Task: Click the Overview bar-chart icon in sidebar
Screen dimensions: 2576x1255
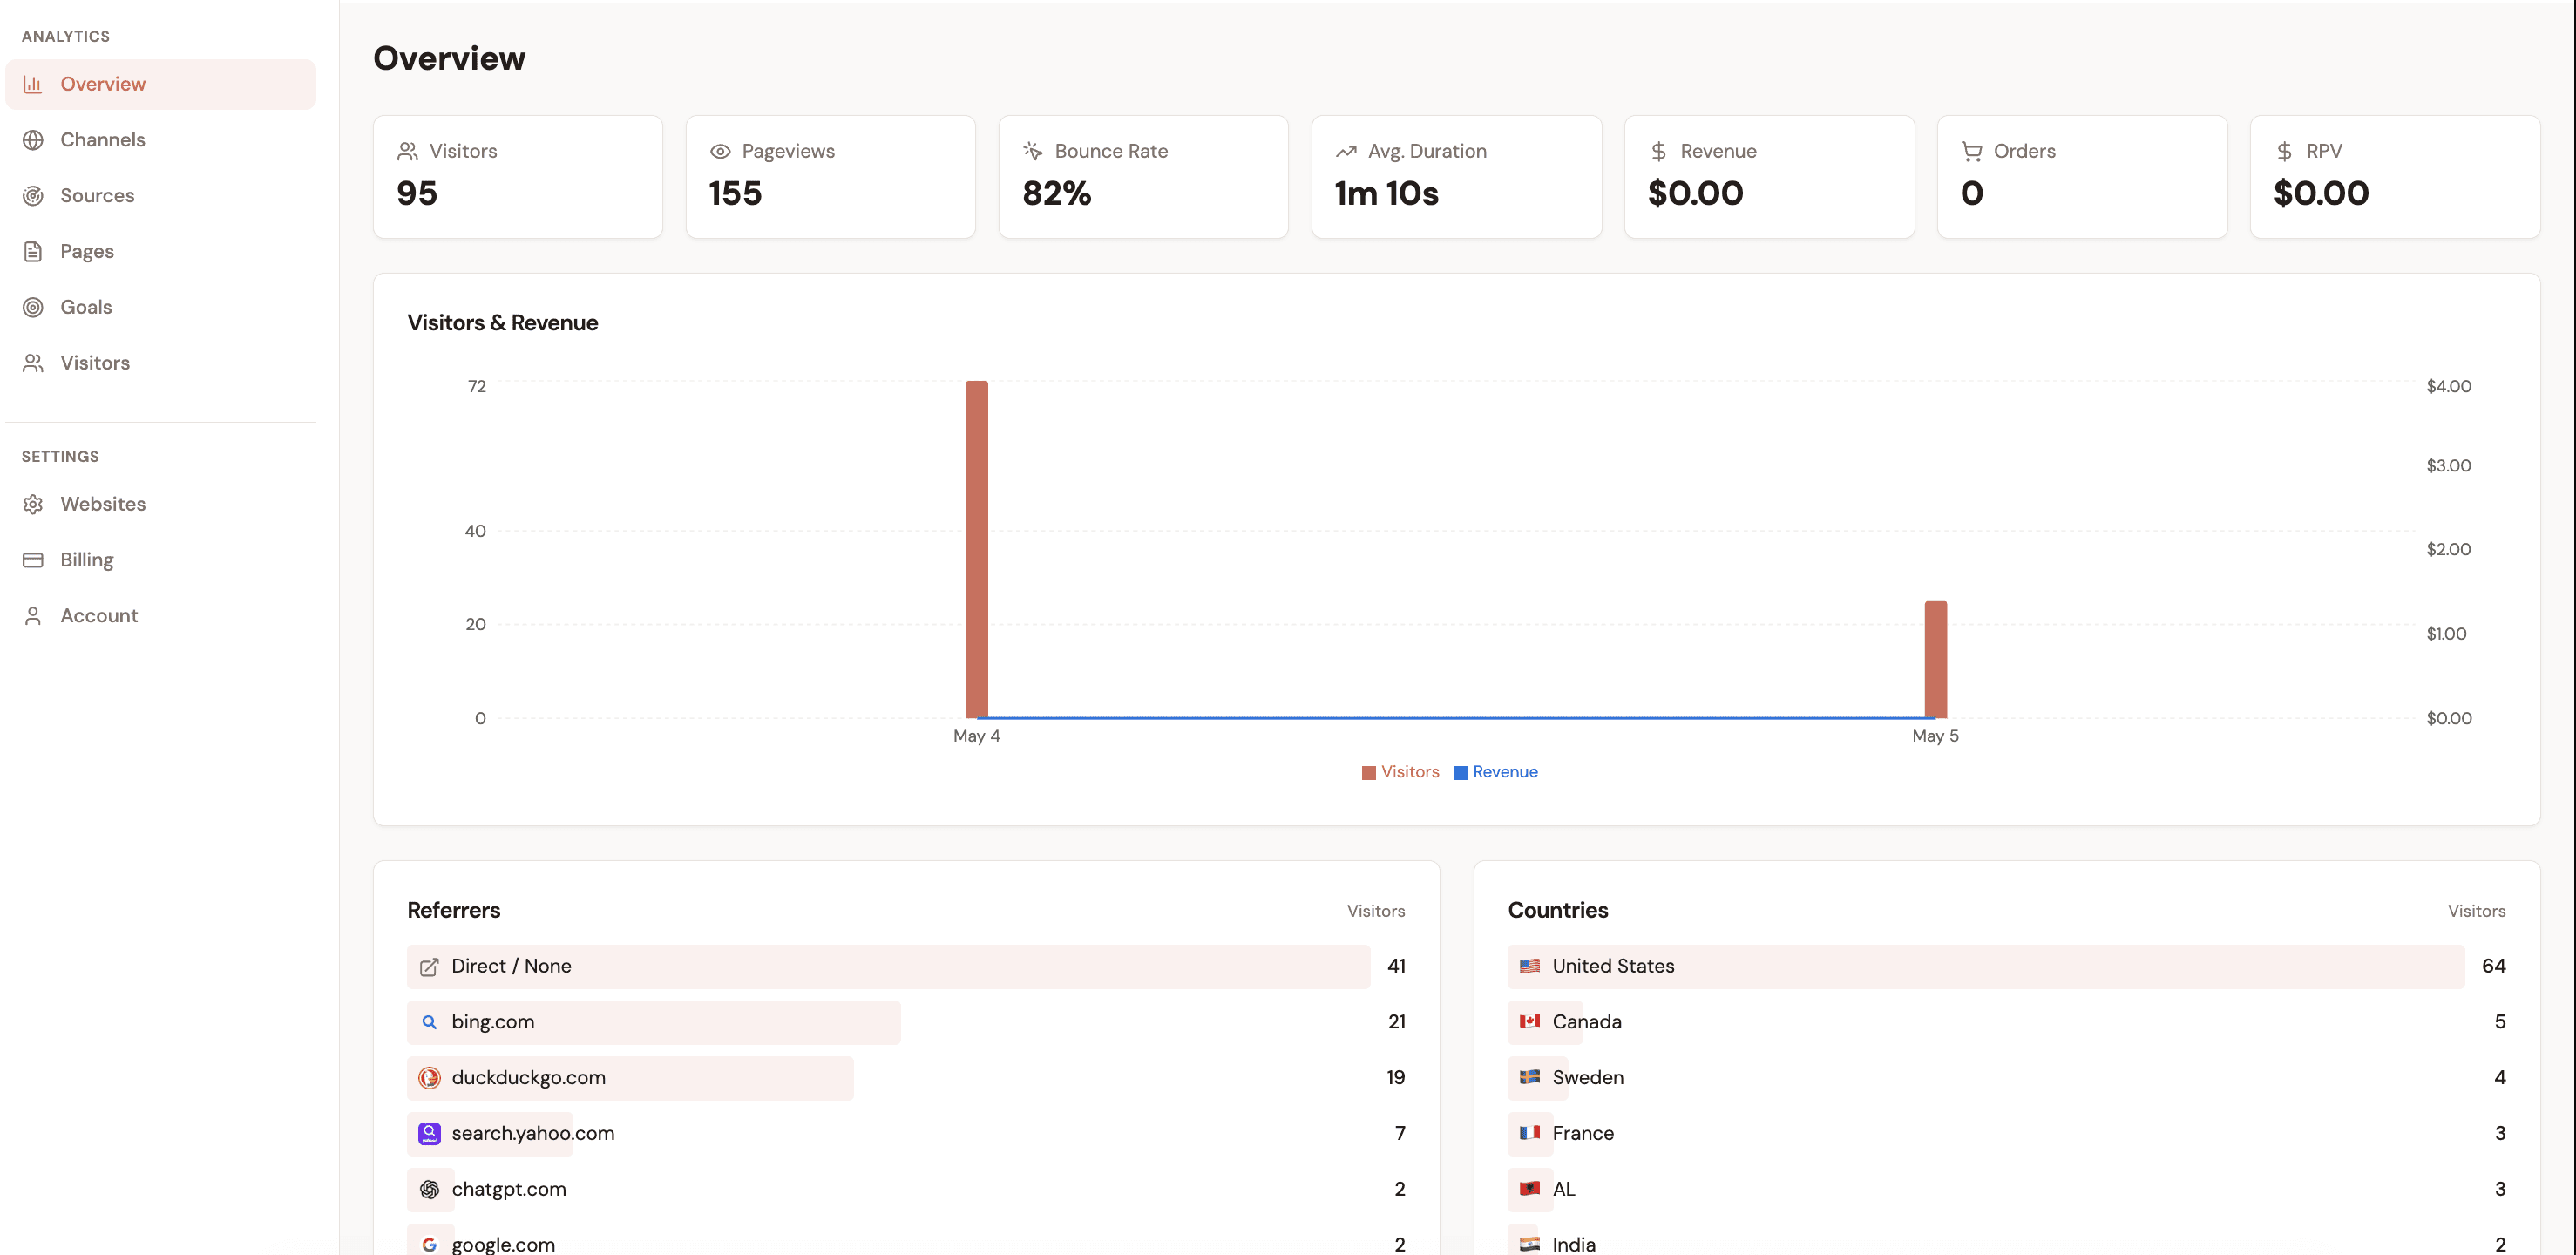Action: point(33,84)
